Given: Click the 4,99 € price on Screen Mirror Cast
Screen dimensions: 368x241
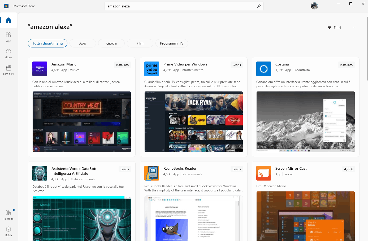Looking at the screenshot, I should (x=349, y=169).
